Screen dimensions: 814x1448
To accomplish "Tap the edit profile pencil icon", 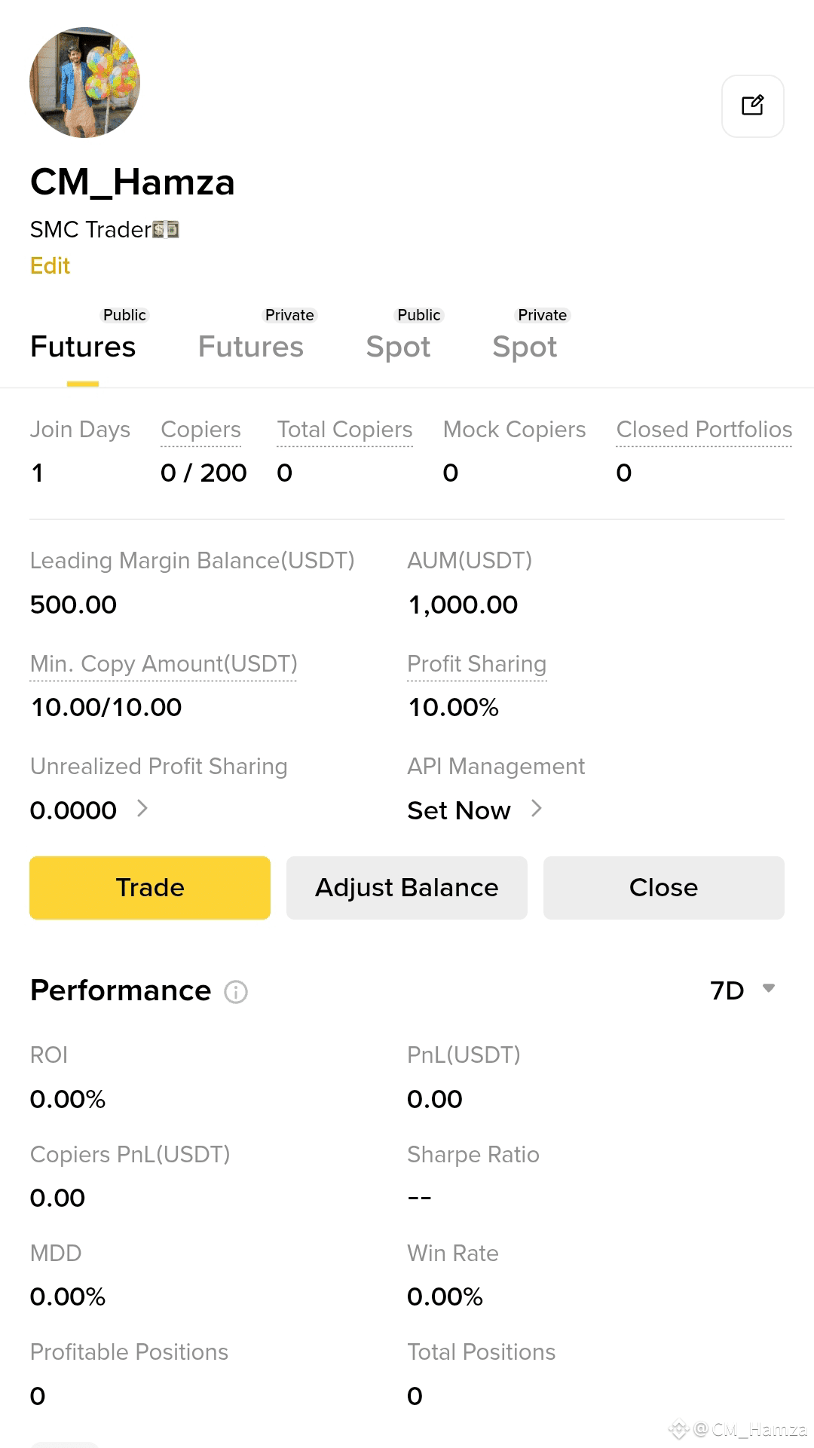I will (x=752, y=106).
